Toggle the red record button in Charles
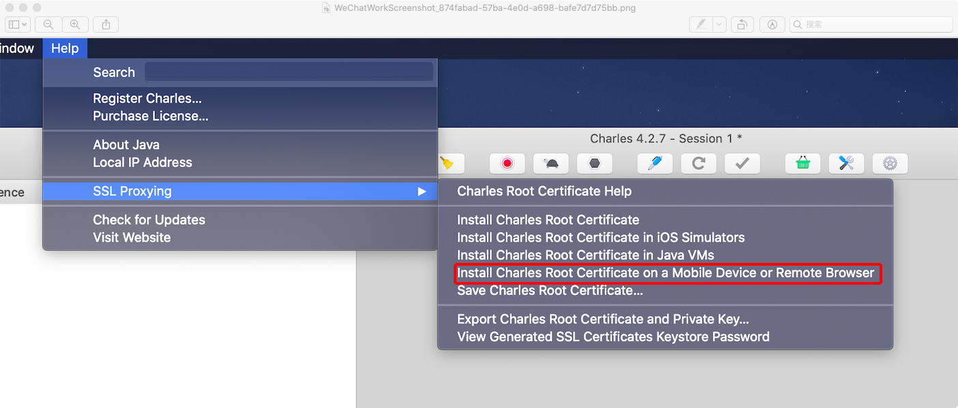 pyautogui.click(x=507, y=163)
